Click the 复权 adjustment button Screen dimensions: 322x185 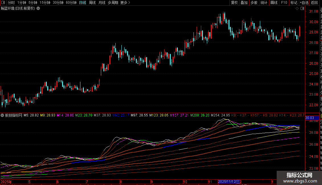coord(234,3)
